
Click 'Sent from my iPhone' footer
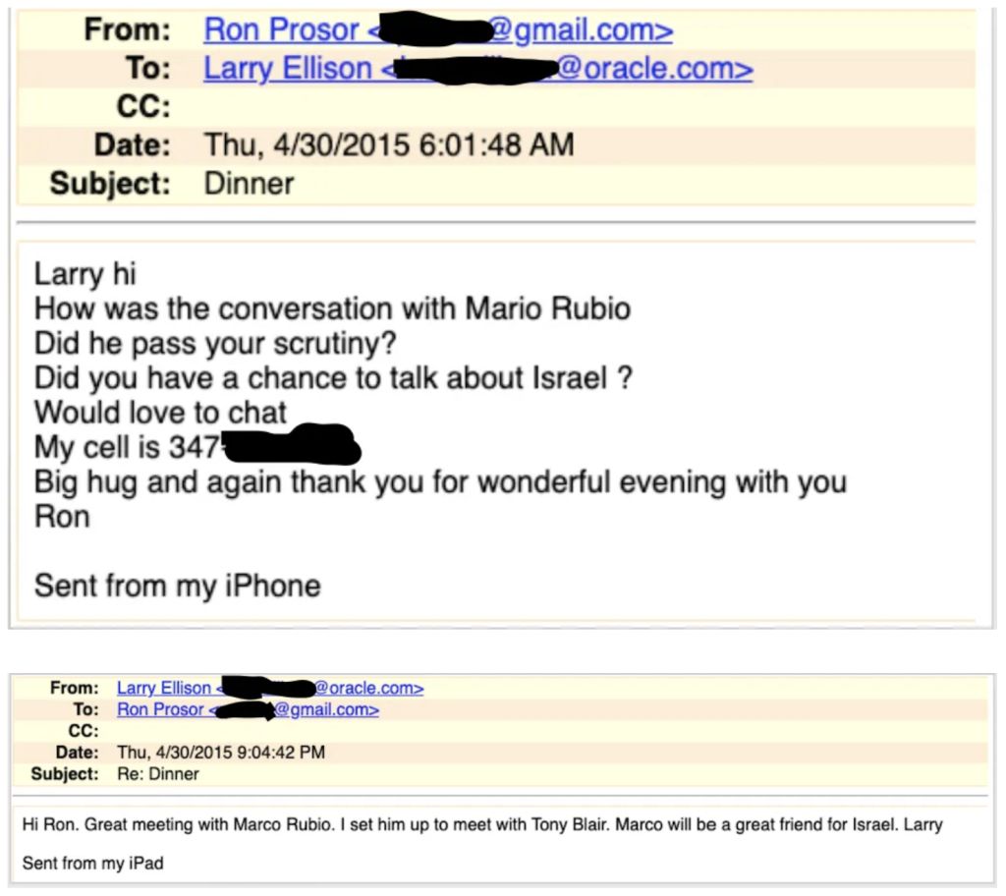point(177,586)
